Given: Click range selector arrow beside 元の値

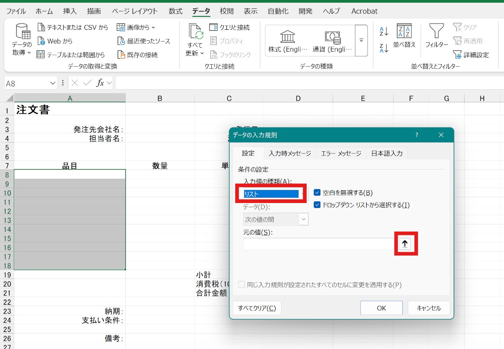Looking at the screenshot, I should coord(405,244).
